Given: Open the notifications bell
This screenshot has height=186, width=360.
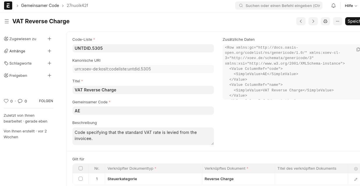Looking at the screenshot, I should (x=334, y=6).
